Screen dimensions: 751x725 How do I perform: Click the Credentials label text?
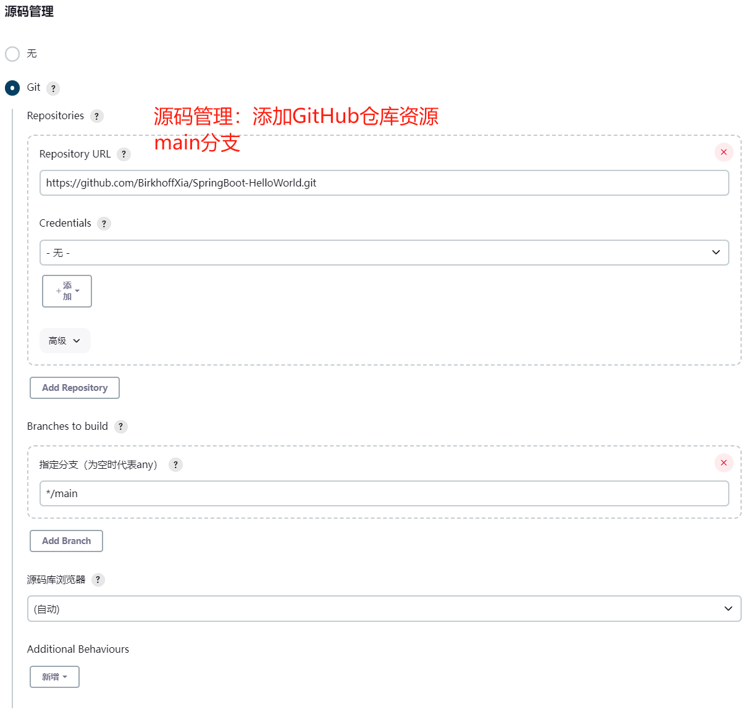[x=65, y=223]
